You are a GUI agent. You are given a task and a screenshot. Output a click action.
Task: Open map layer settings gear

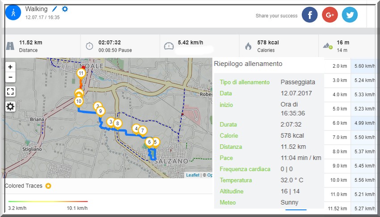pyautogui.click(x=10, y=106)
